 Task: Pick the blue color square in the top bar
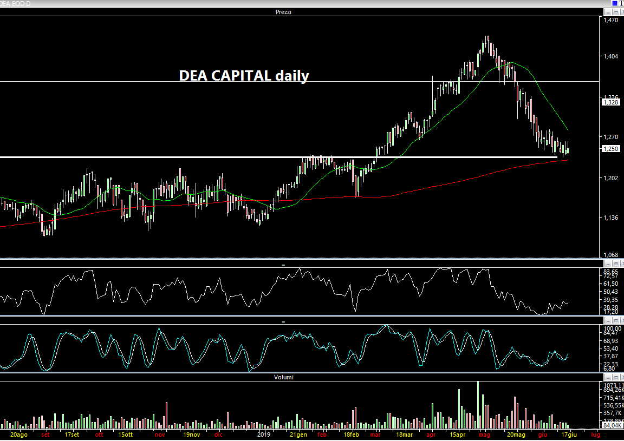tap(614, 3)
